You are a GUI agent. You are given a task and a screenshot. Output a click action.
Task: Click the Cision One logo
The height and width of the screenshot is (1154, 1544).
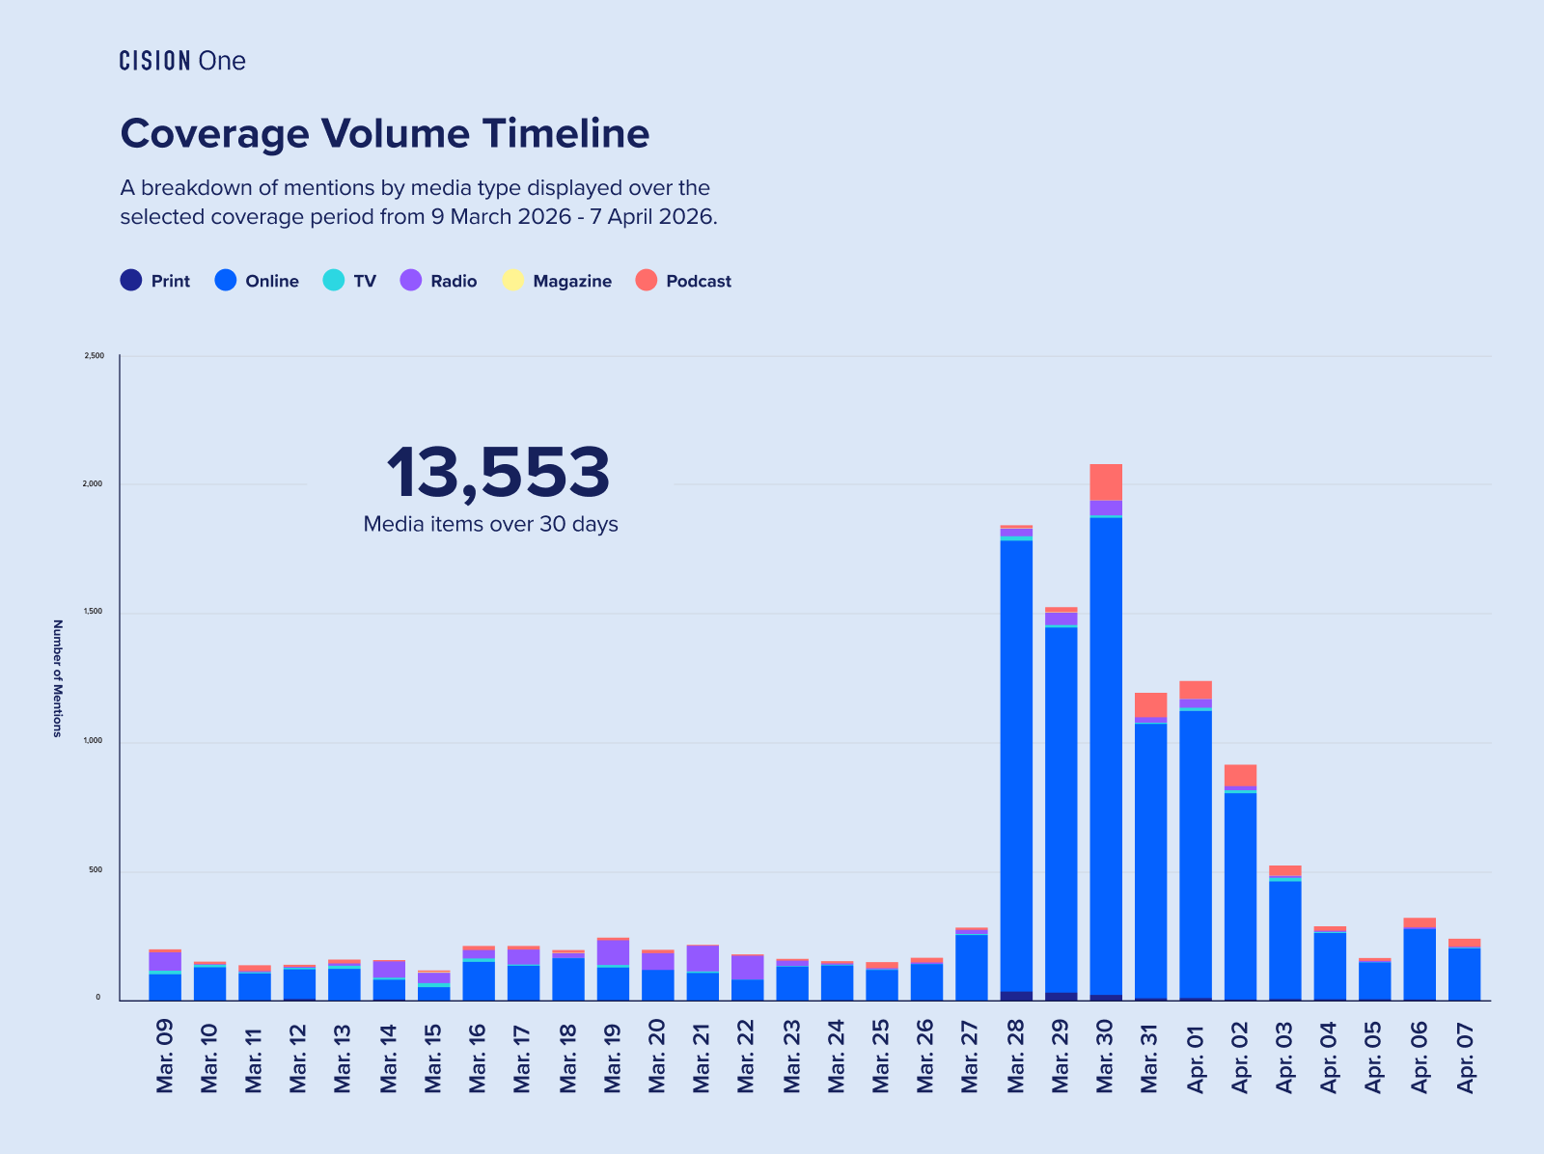pyautogui.click(x=182, y=61)
